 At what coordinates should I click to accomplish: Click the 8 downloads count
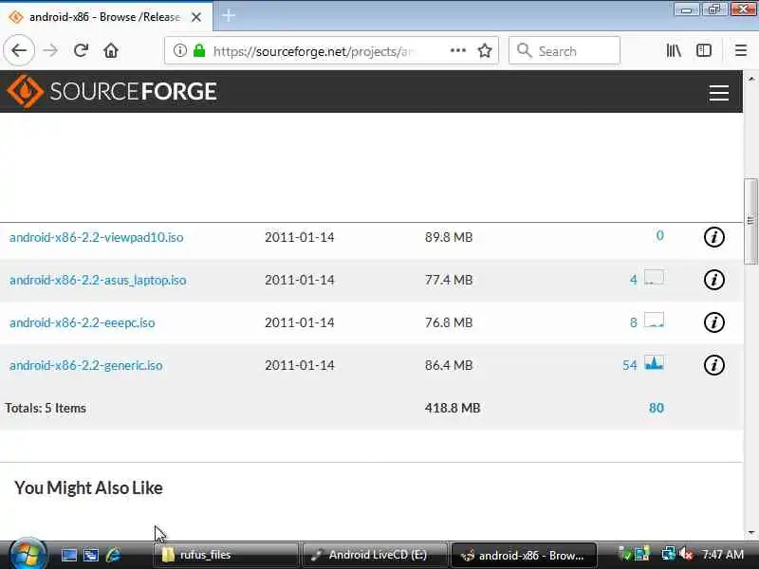633,322
